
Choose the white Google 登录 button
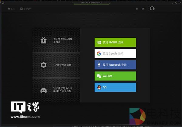tap(115, 53)
